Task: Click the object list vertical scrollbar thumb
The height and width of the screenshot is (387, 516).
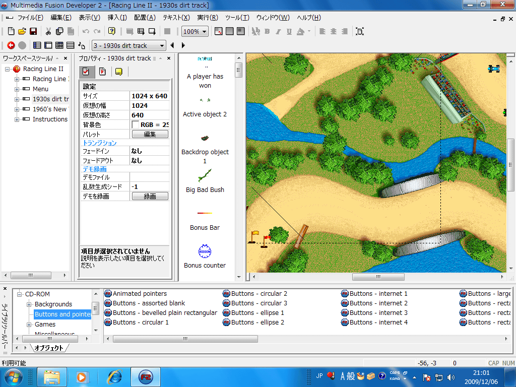Action: tap(238, 70)
